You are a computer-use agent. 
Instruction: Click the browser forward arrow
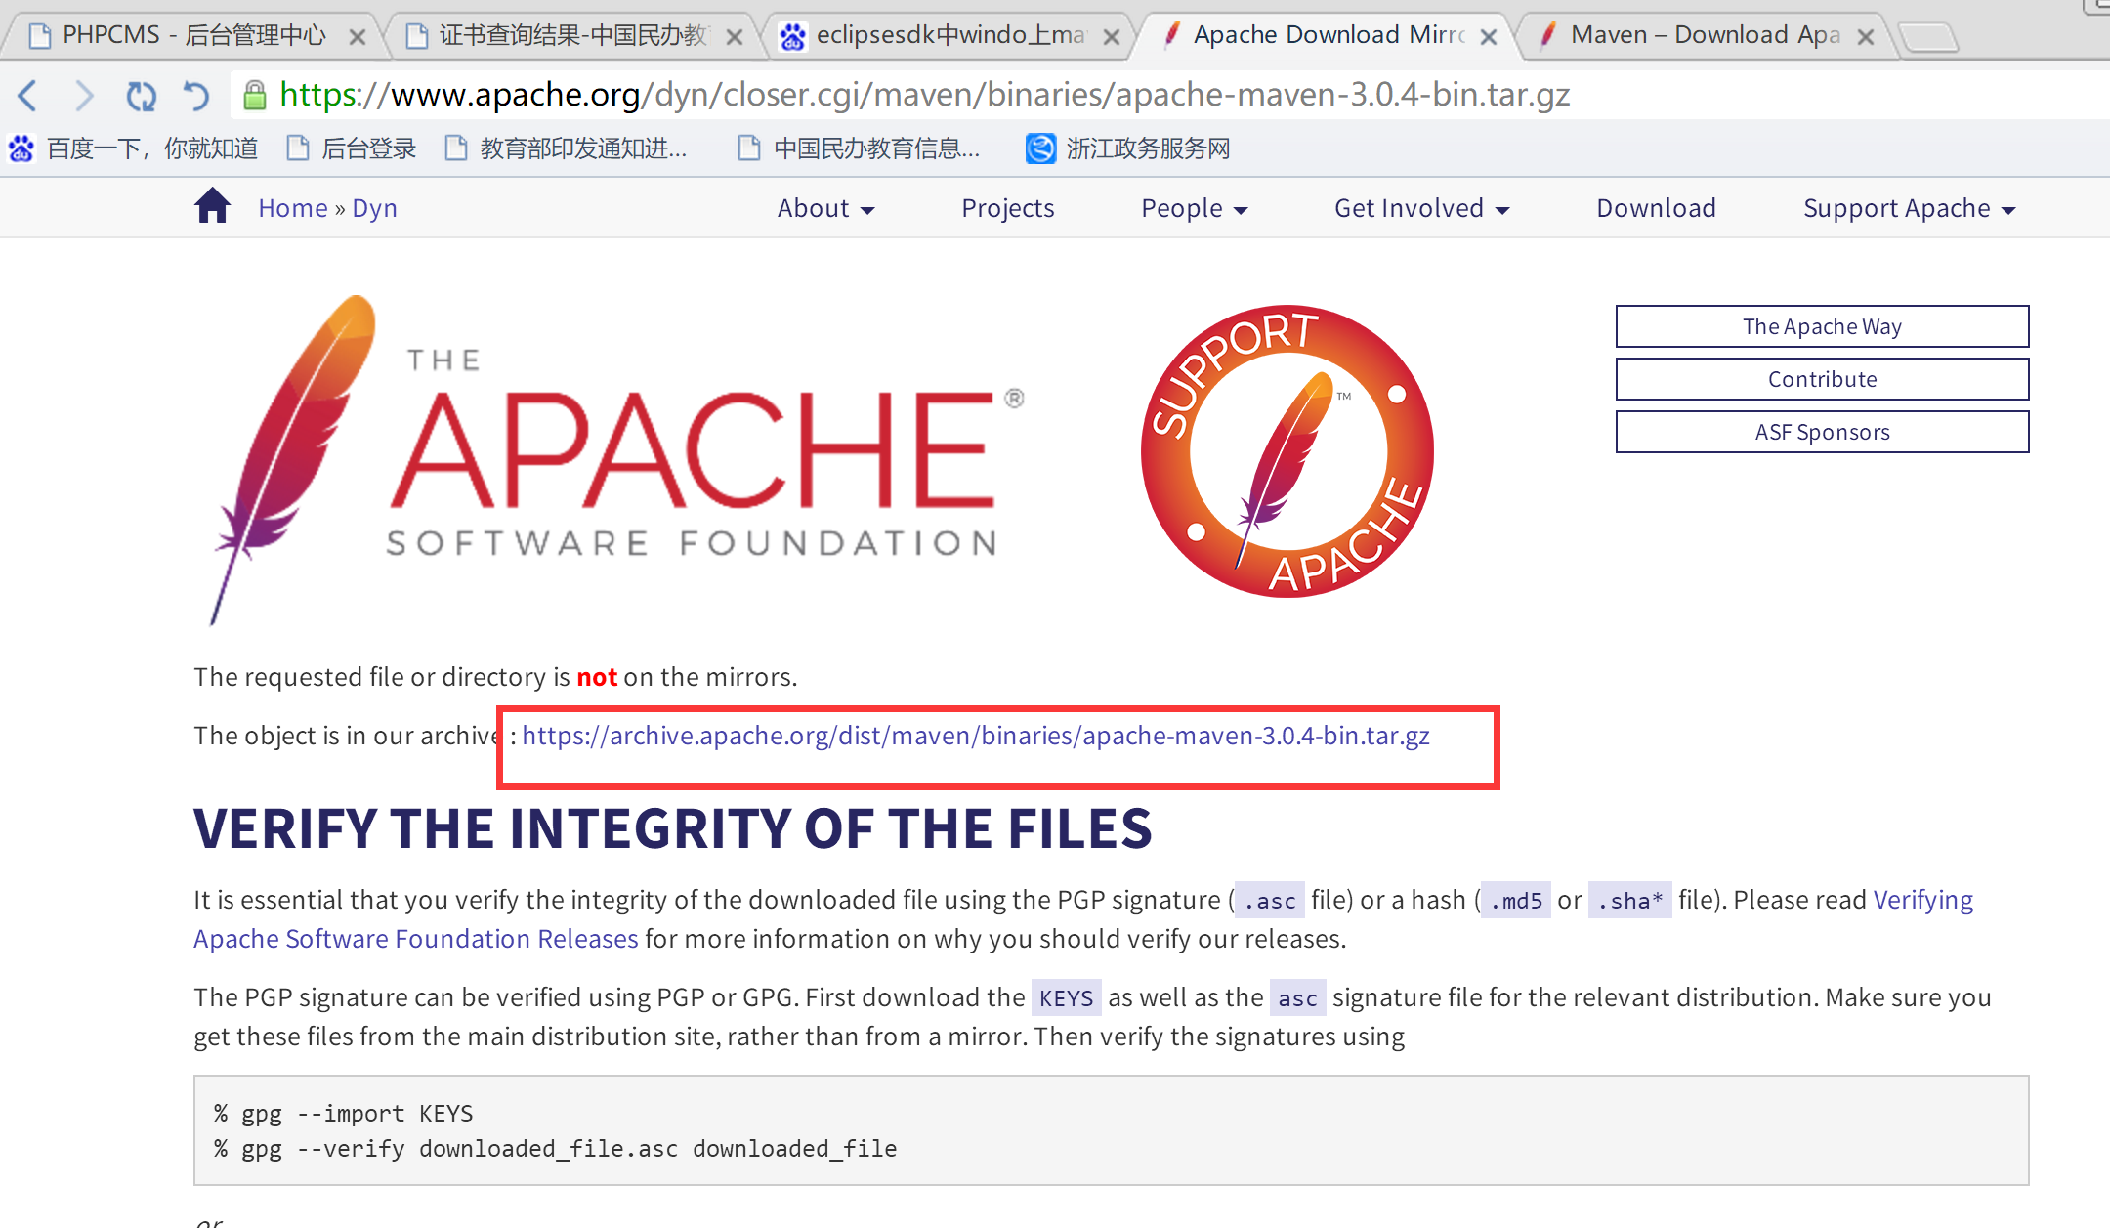point(84,95)
